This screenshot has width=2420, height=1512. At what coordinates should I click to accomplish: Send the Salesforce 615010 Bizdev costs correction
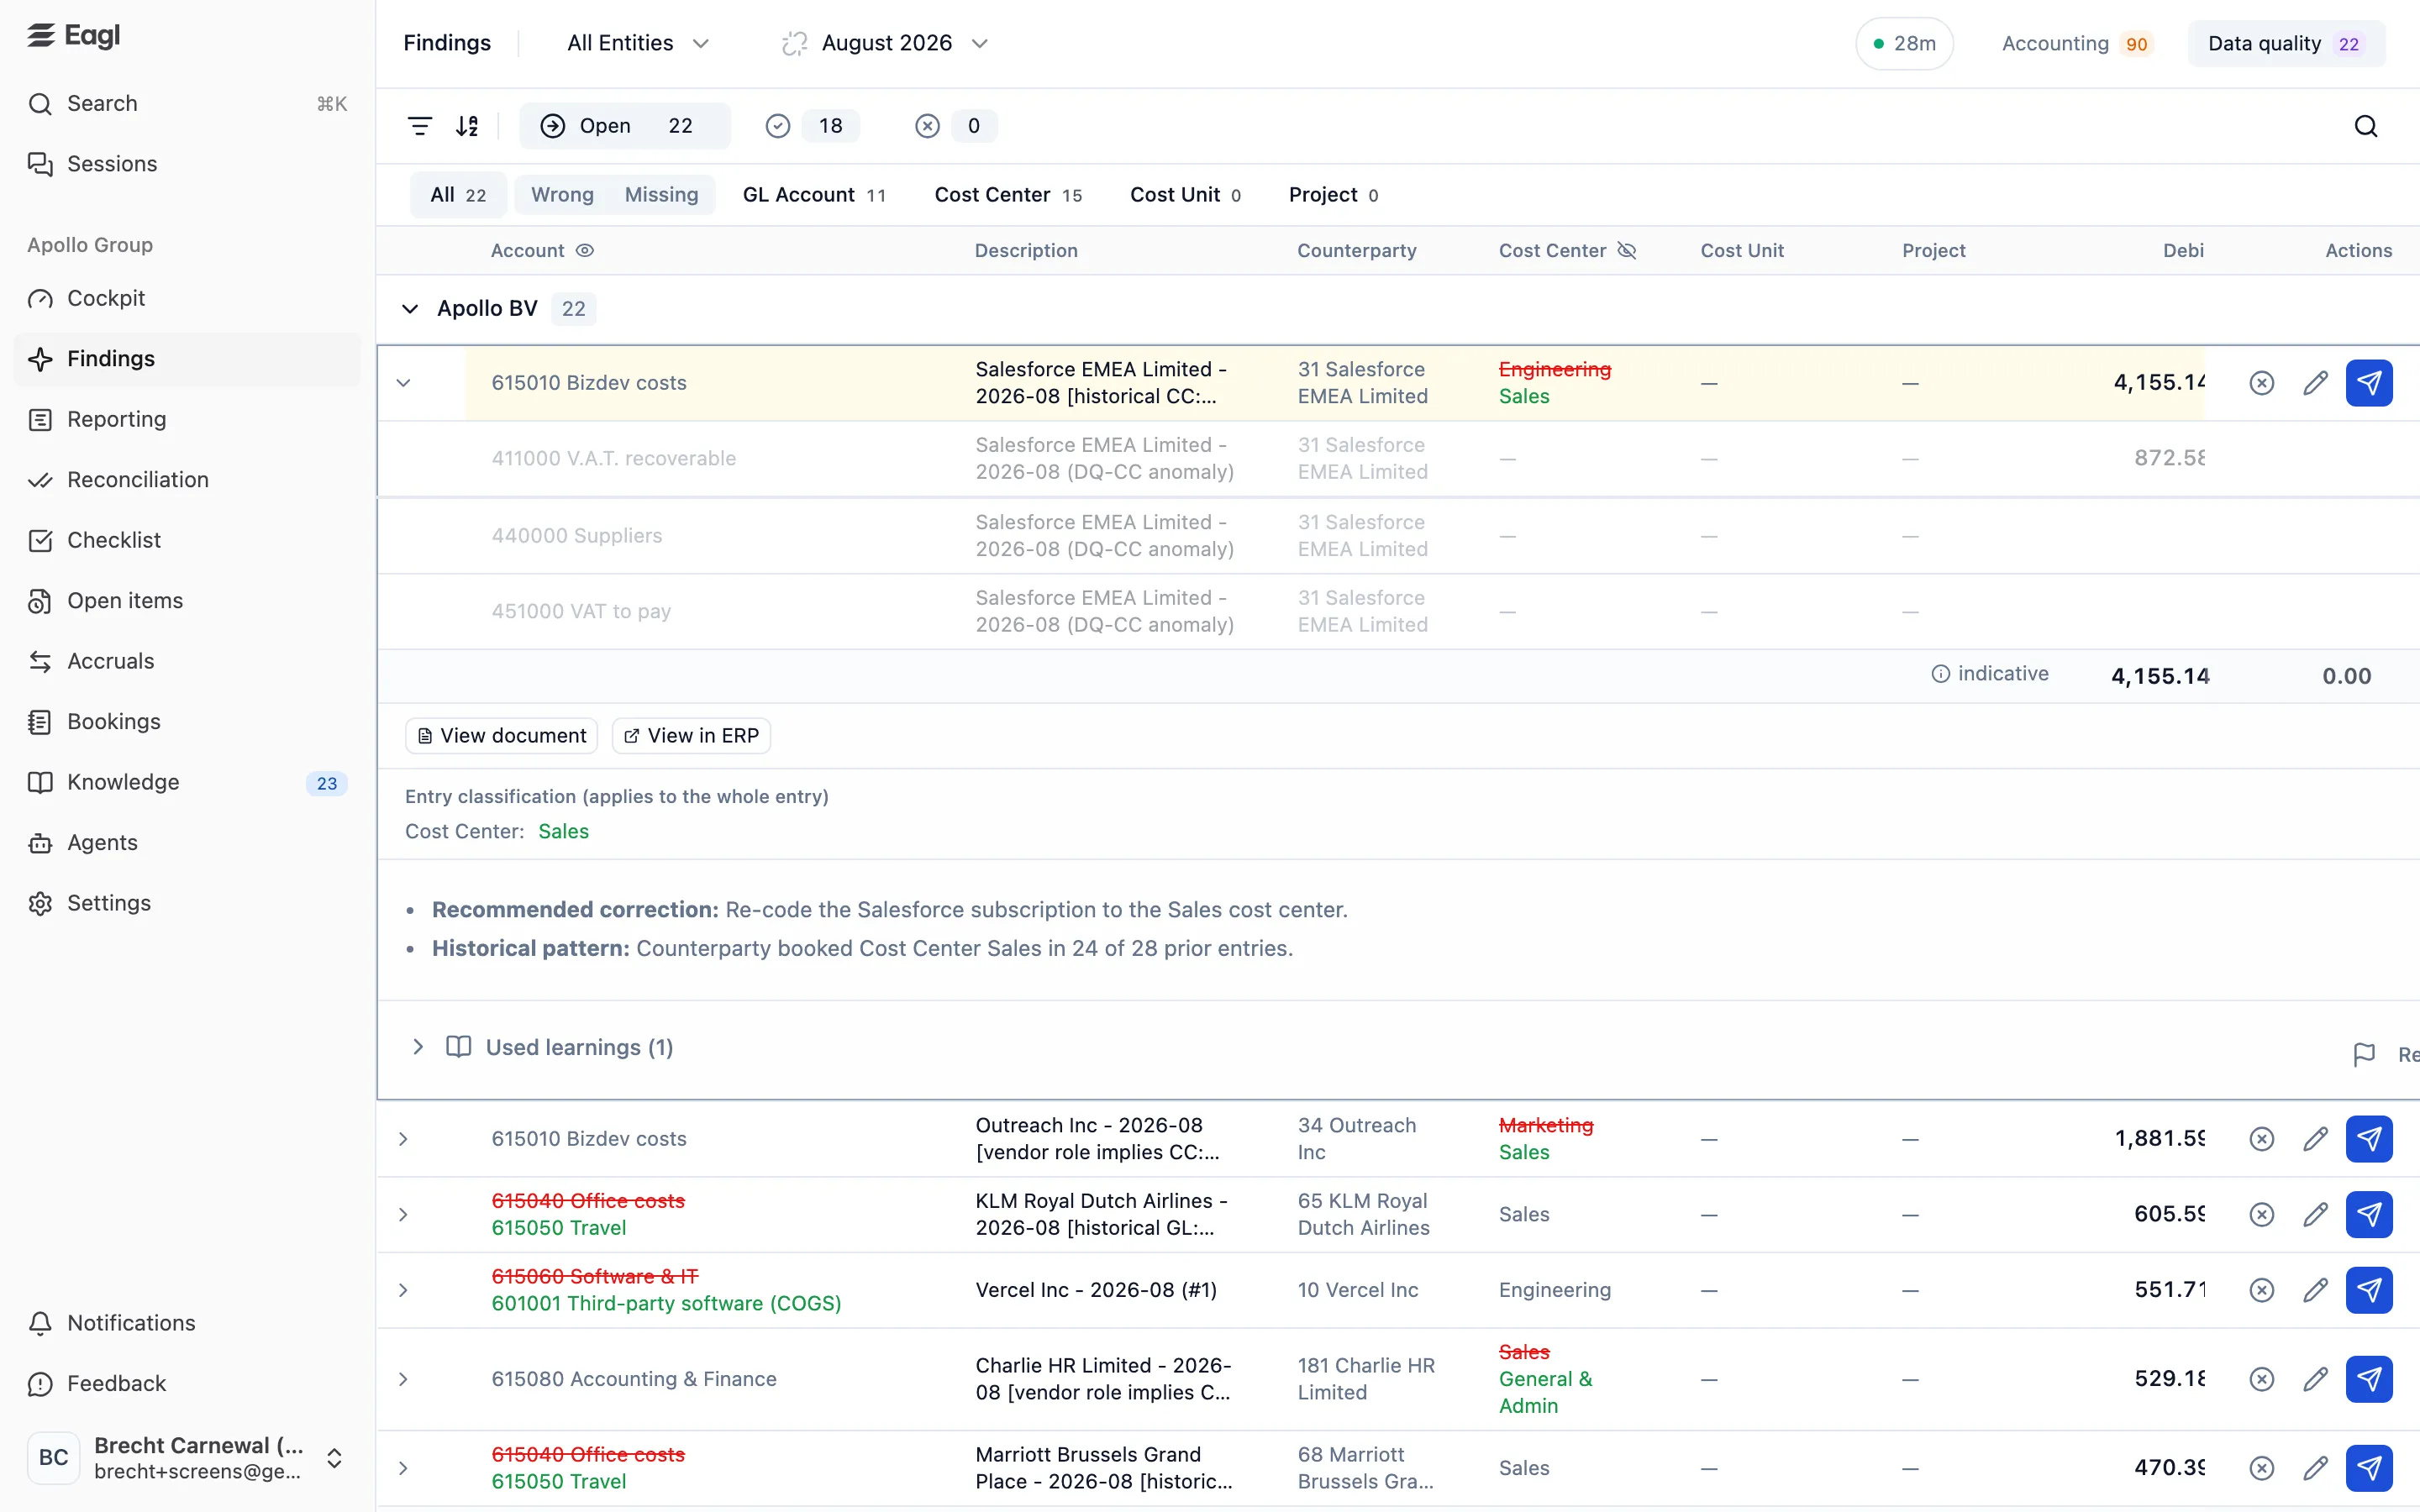click(2369, 383)
